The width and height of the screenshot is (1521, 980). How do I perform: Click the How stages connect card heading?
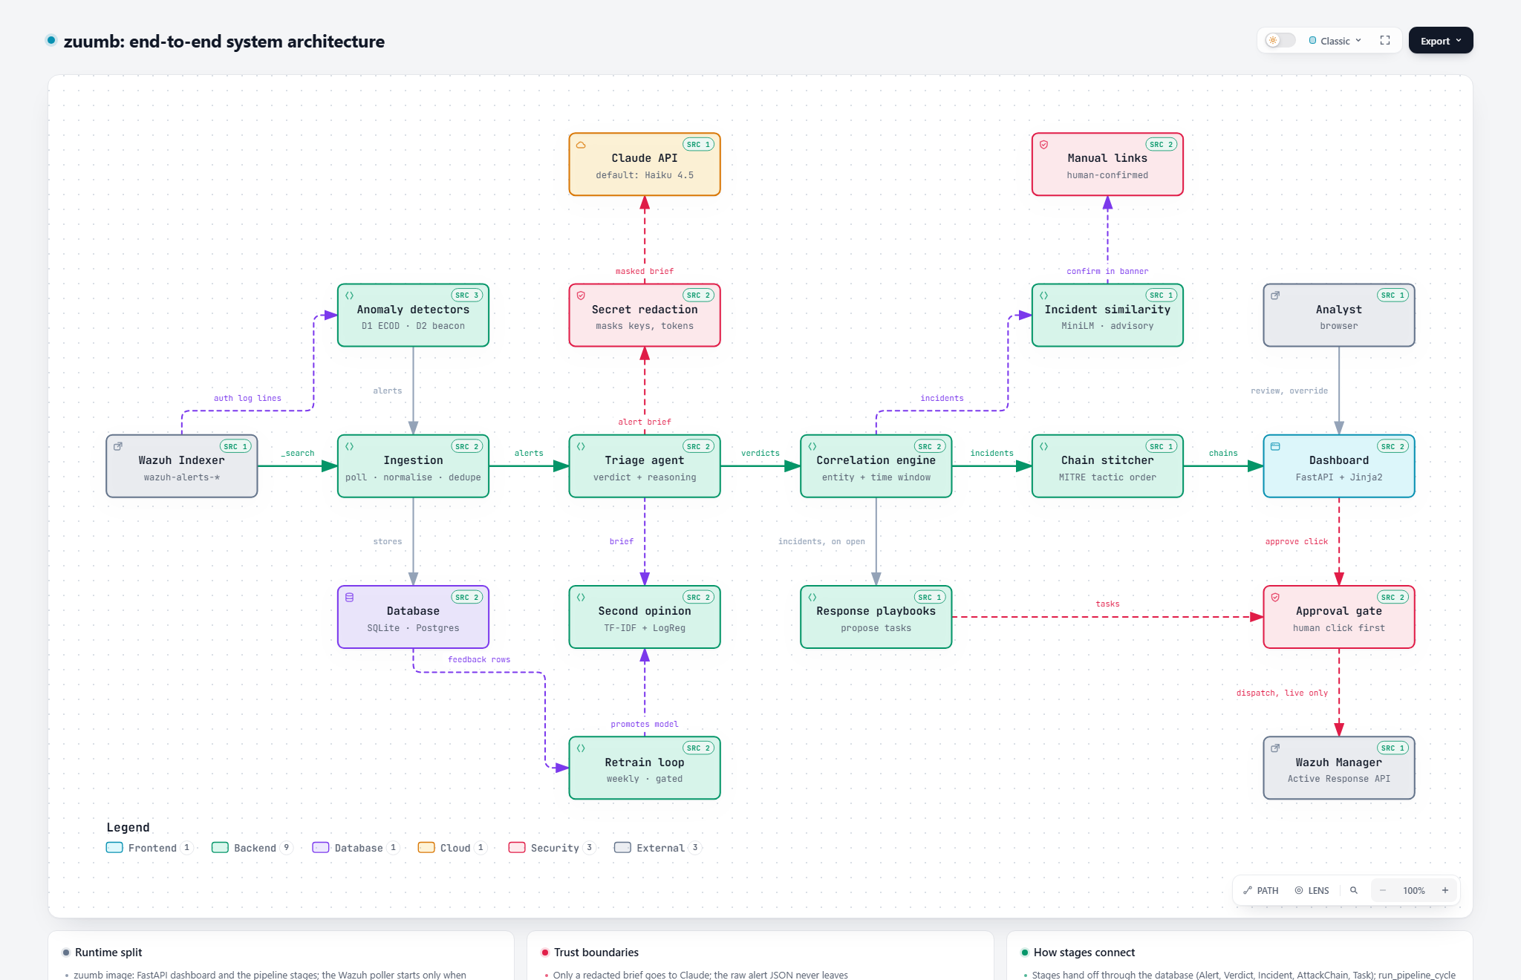(1084, 953)
